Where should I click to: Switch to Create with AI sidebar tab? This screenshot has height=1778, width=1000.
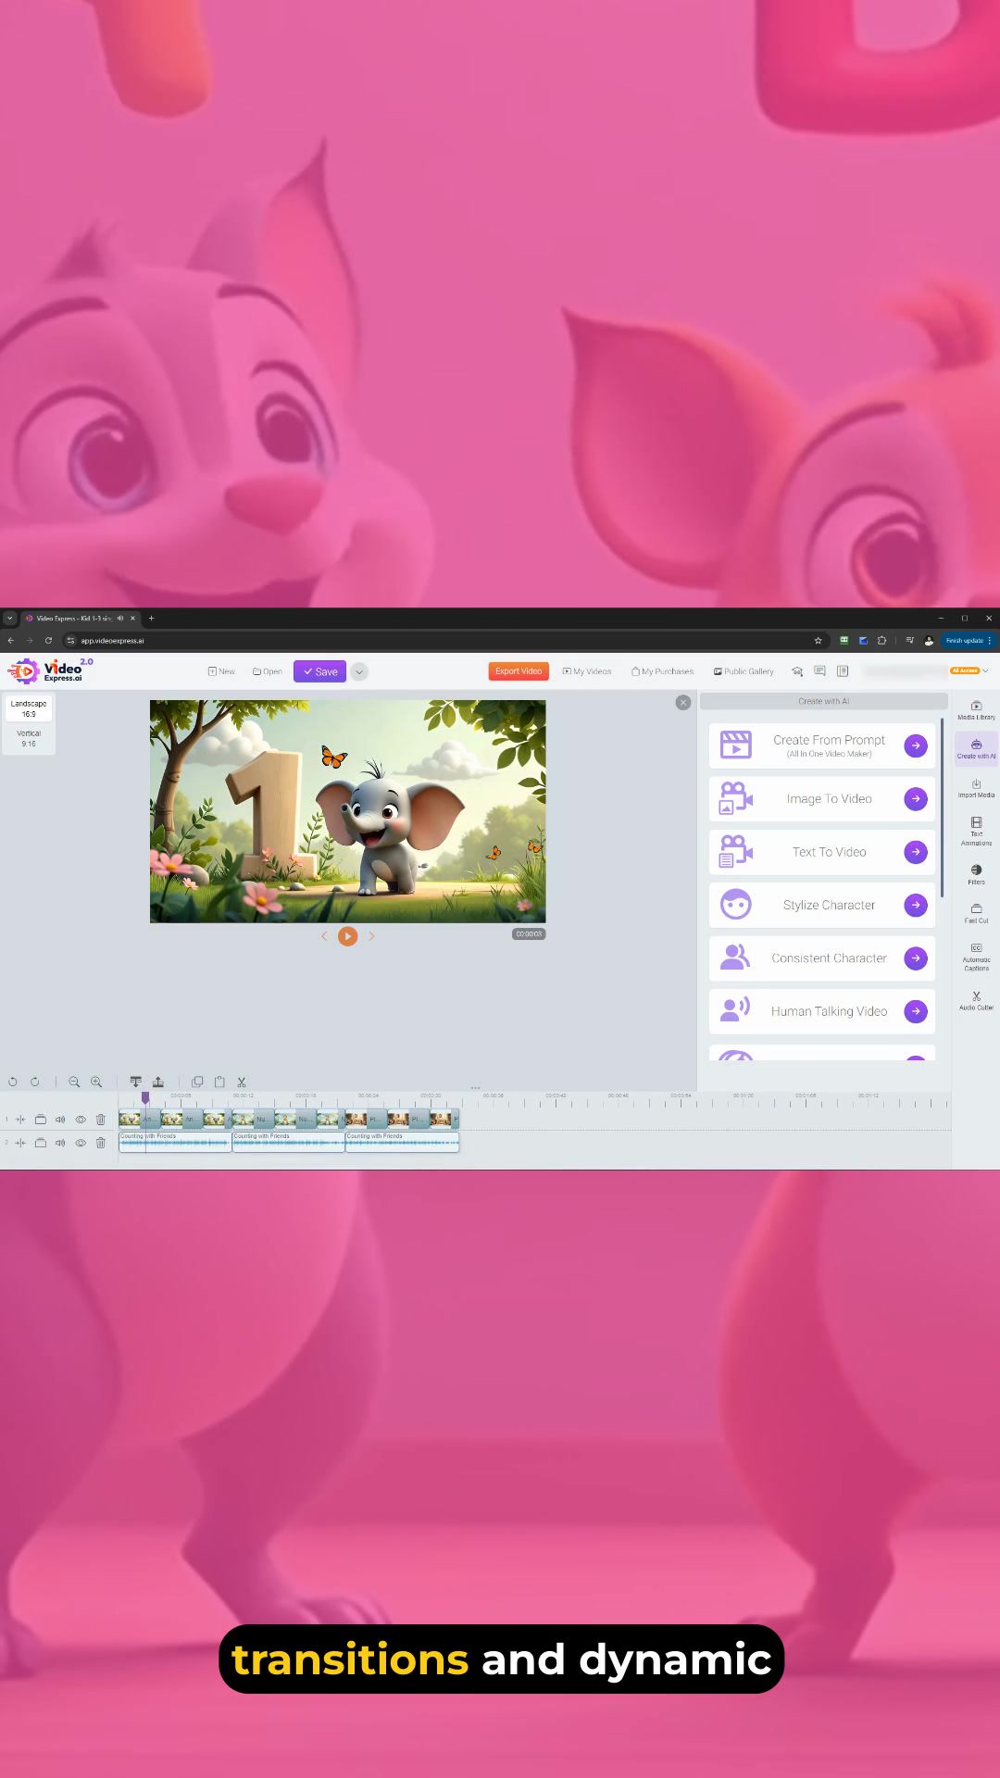pyautogui.click(x=976, y=749)
